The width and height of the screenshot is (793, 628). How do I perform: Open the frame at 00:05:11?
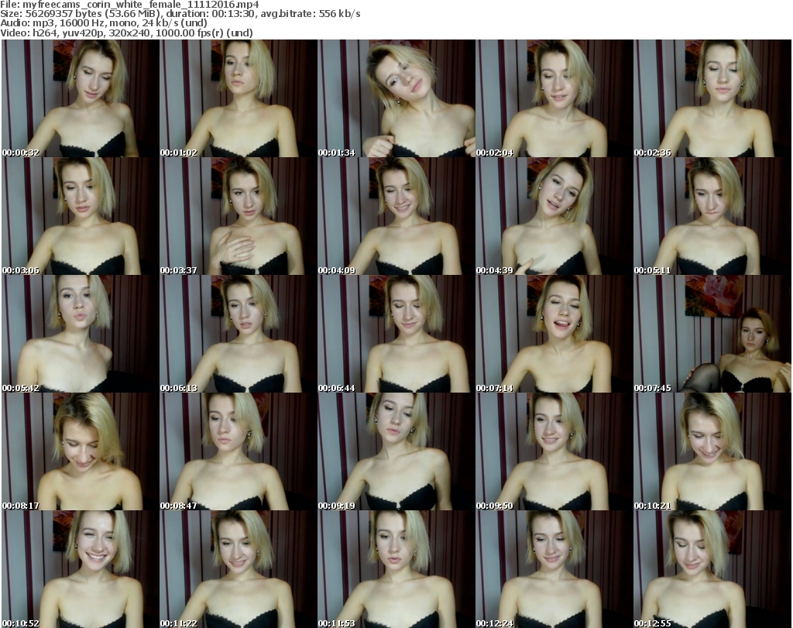pyautogui.click(x=711, y=216)
